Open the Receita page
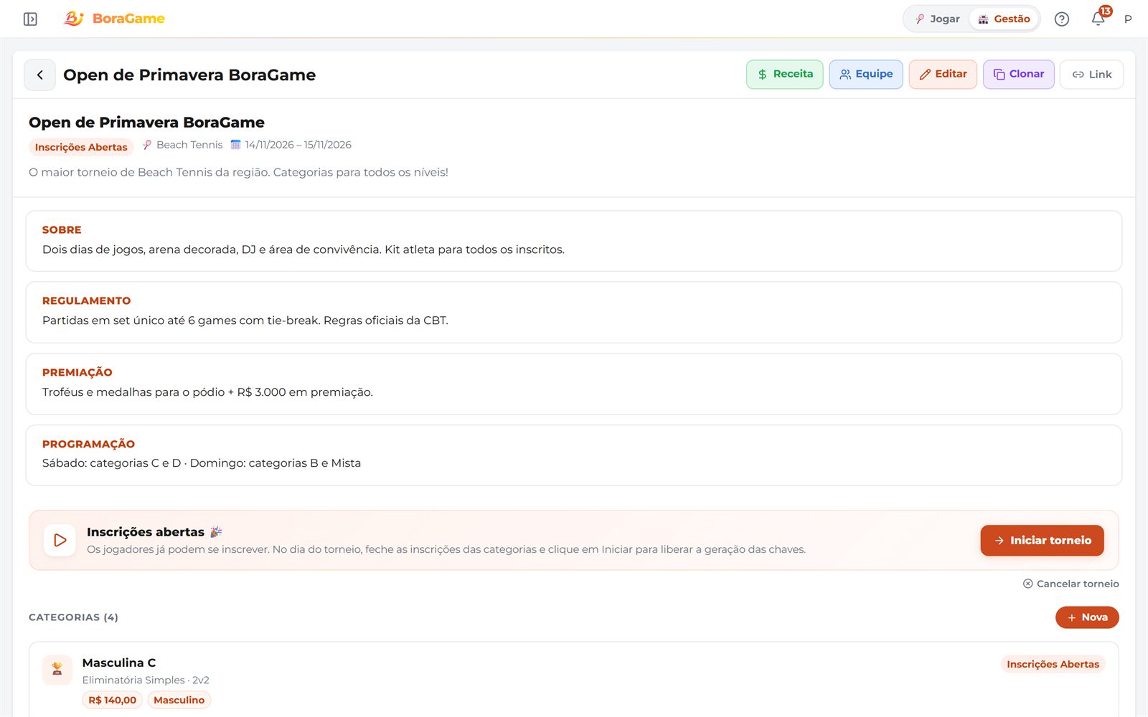The image size is (1148, 717). pyautogui.click(x=785, y=75)
